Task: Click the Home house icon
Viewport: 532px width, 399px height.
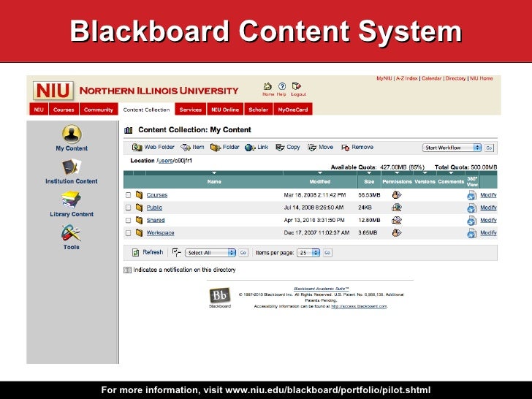Action: pos(267,86)
